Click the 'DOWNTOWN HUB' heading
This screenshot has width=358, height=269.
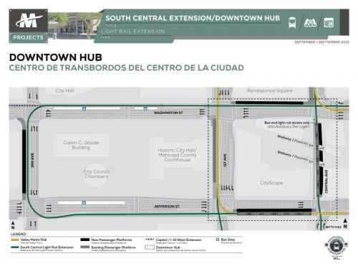click(x=56, y=57)
